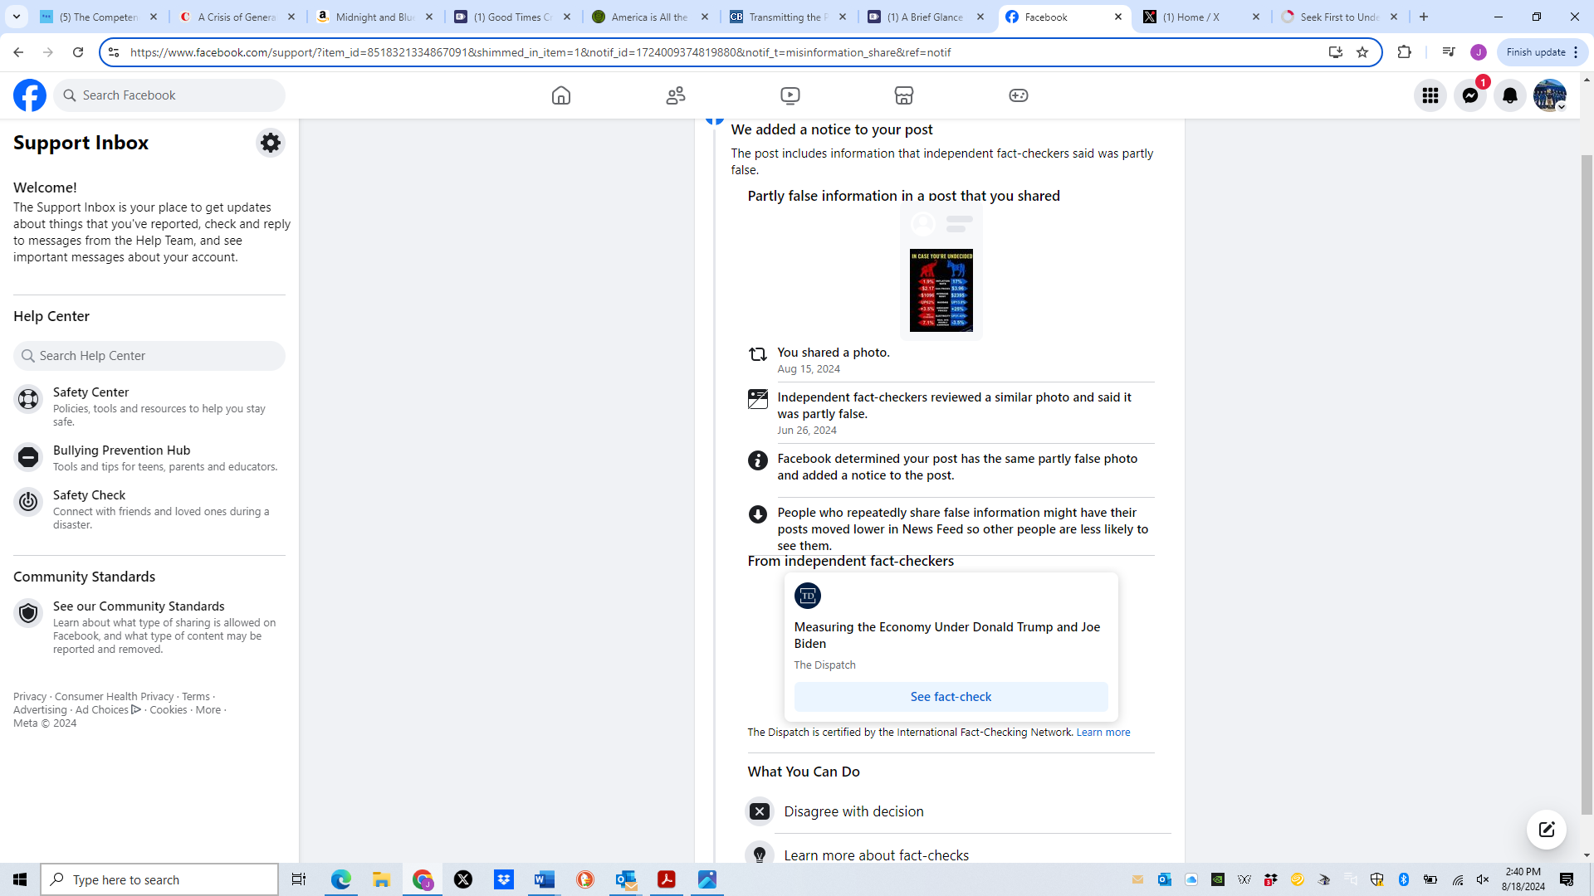1594x896 pixels.
Task: Open the Learn more link about The Dispatch
Action: [x=1103, y=732]
